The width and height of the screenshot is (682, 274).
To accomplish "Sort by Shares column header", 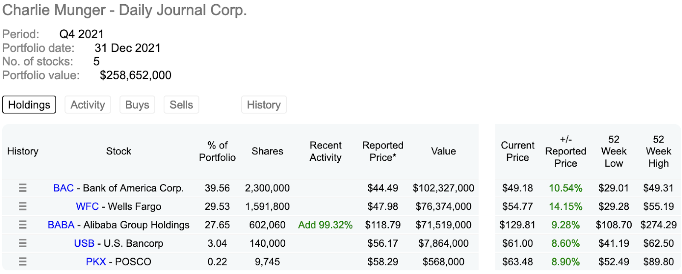I will 267,151.
